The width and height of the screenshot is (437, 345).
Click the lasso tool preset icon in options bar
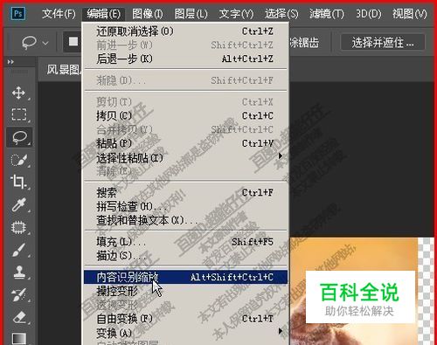tap(29, 43)
